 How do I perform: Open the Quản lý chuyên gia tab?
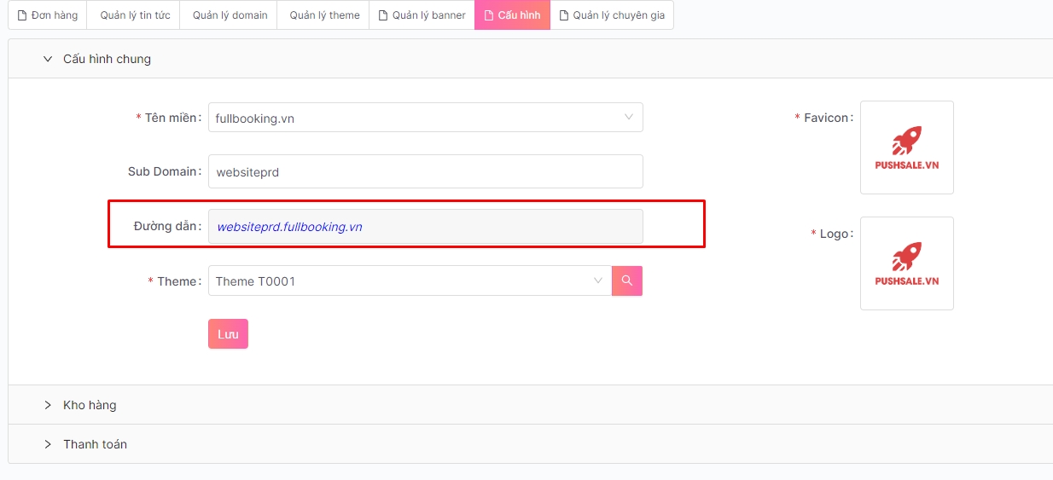pos(611,15)
